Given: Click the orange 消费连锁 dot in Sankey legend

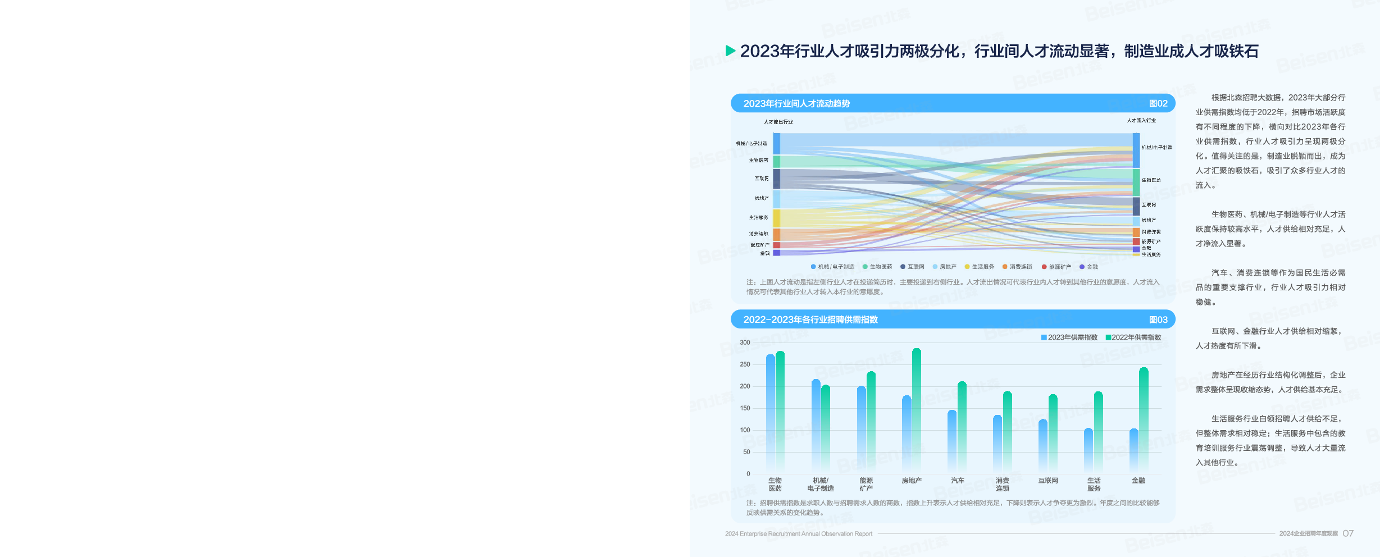Looking at the screenshot, I should pos(1005,267).
